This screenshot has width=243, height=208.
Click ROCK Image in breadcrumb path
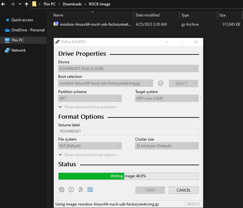(99, 4)
